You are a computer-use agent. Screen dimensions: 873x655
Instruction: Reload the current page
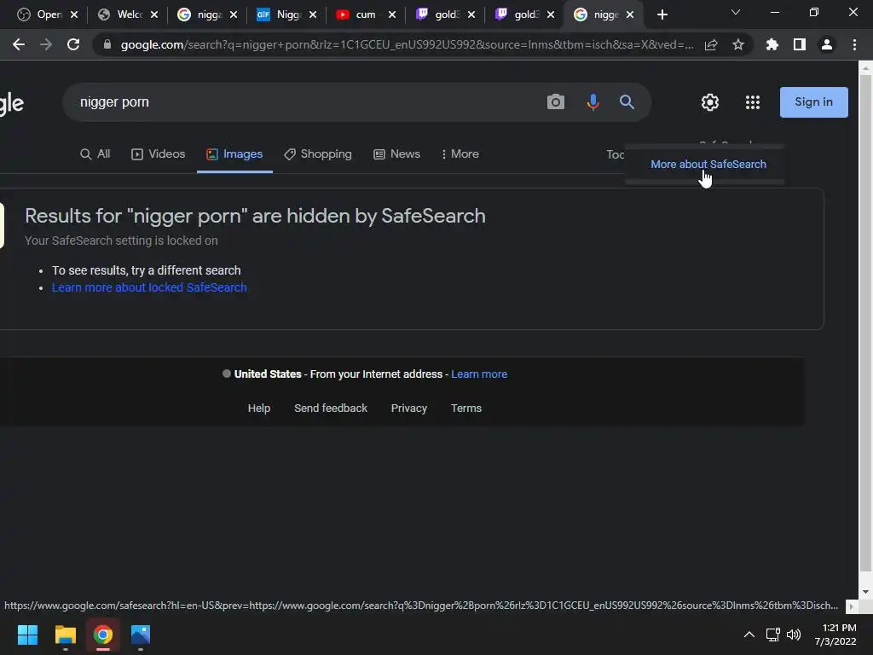point(73,44)
